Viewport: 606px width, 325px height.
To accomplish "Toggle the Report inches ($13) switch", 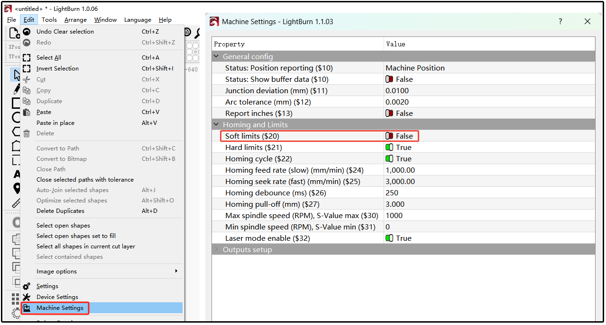I will [389, 114].
